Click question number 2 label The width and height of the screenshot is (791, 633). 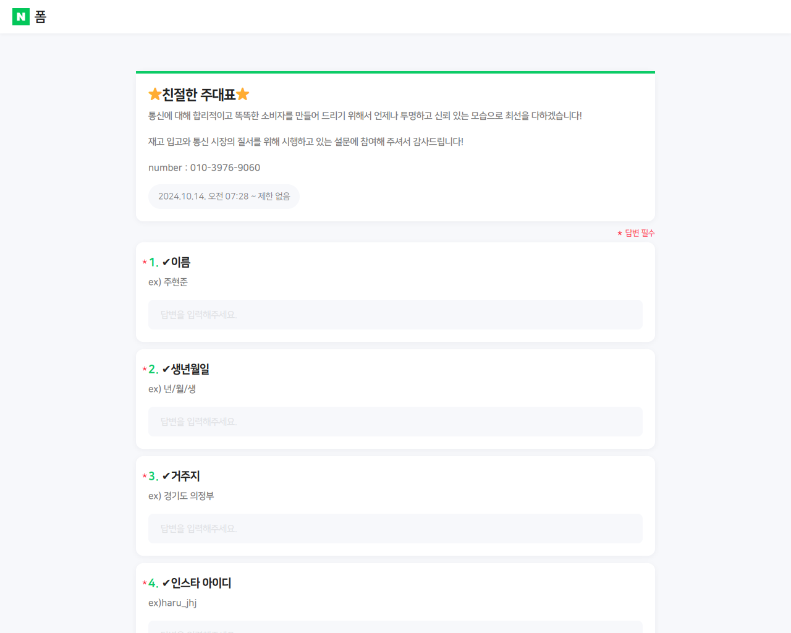(x=153, y=369)
